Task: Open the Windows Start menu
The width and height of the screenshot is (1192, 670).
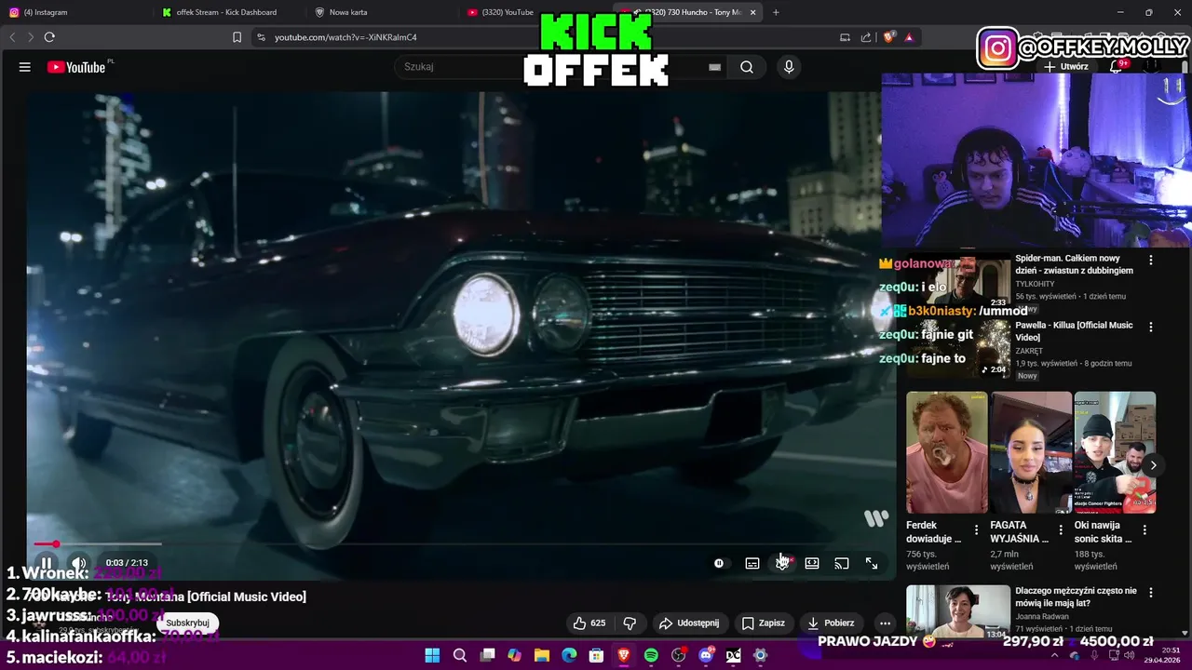Action: pos(432,655)
